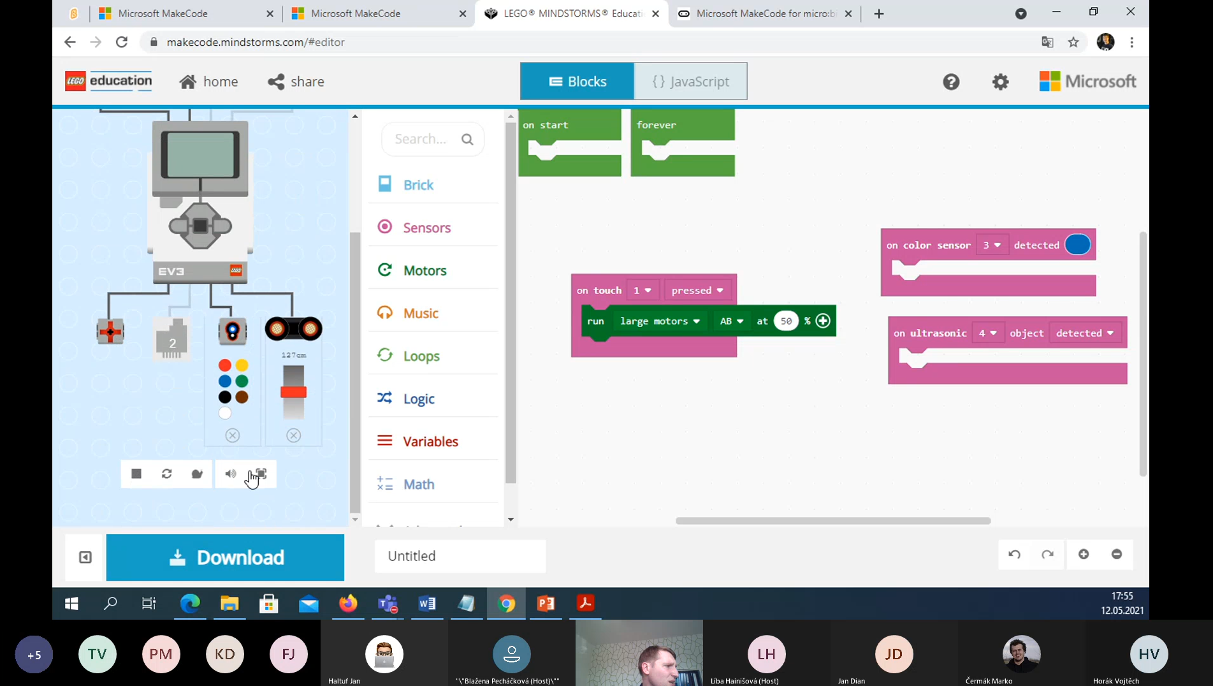Viewport: 1213px width, 686px height.
Task: Zoom out the workspace
Action: point(1117,554)
